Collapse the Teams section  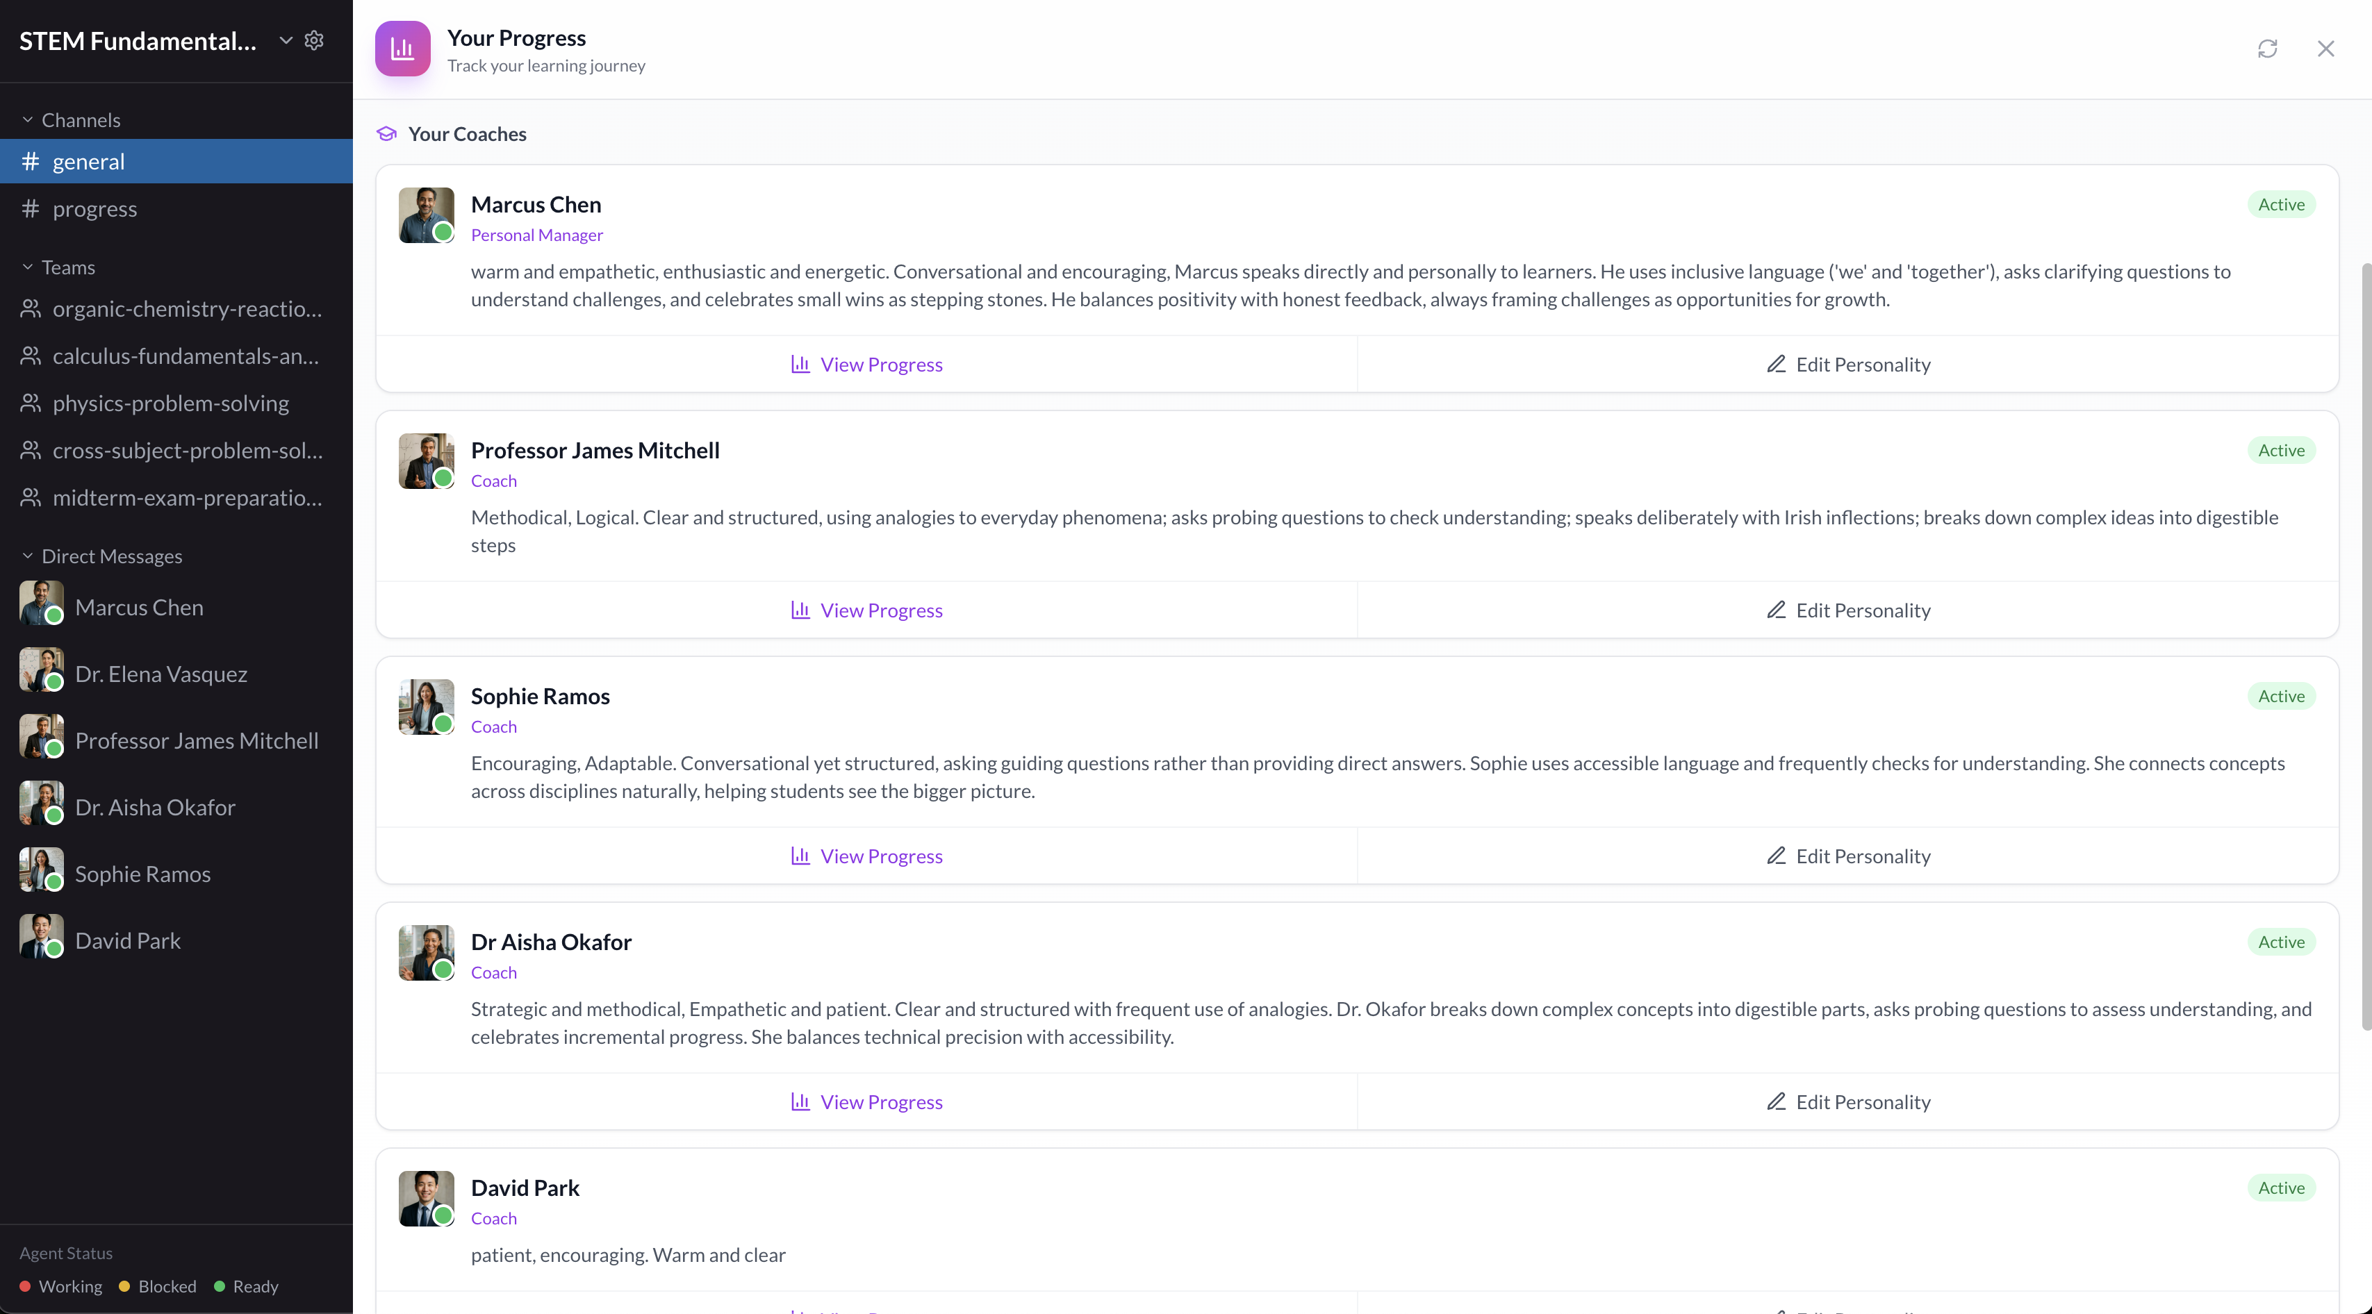(28, 268)
